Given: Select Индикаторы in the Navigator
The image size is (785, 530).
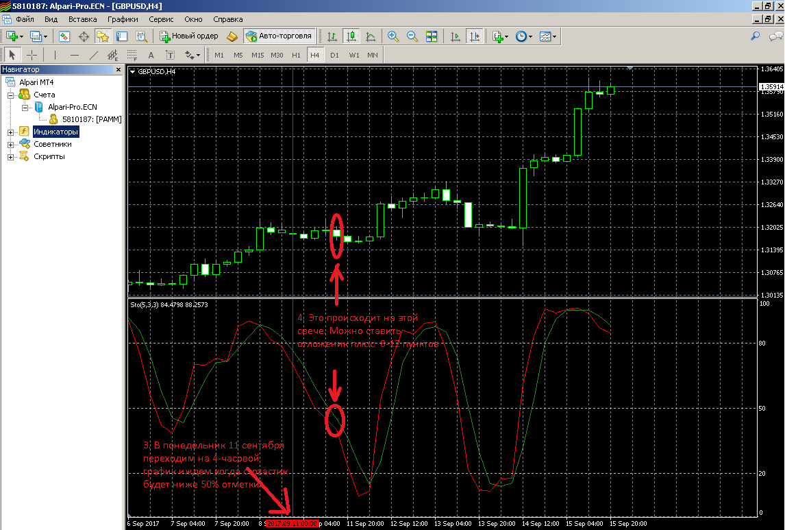Looking at the screenshot, I should tap(56, 132).
